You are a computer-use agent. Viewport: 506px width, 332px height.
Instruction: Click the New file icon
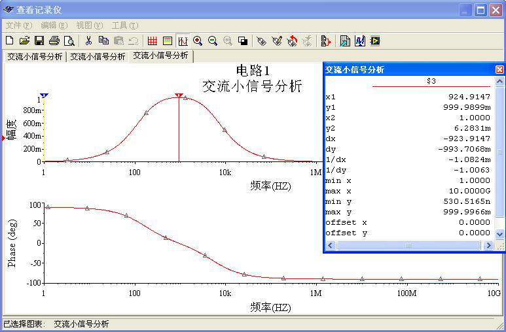[9, 41]
